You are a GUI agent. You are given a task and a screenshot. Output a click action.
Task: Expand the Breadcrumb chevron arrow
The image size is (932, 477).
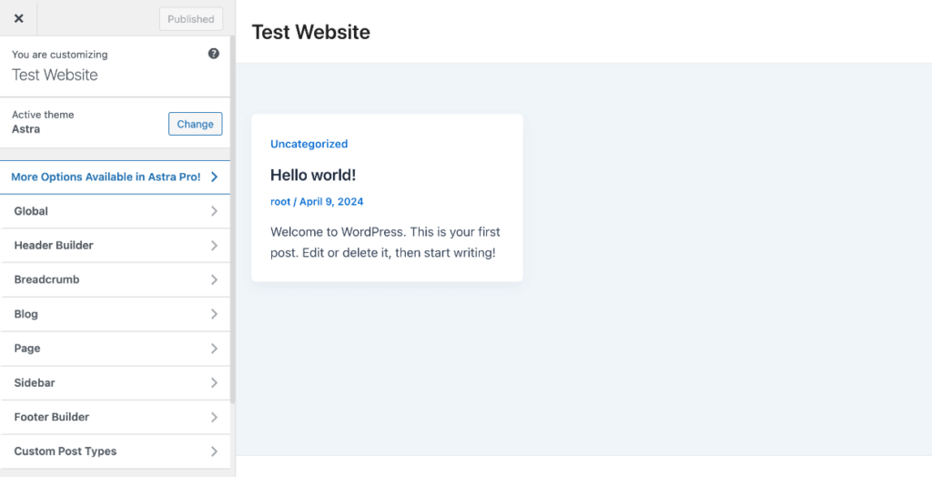(214, 279)
